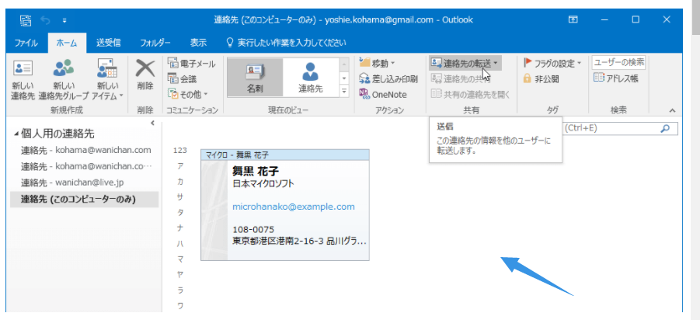Screen dimensions: 700x320
Task: Open the その他 communication dropdown
Action: point(188,94)
